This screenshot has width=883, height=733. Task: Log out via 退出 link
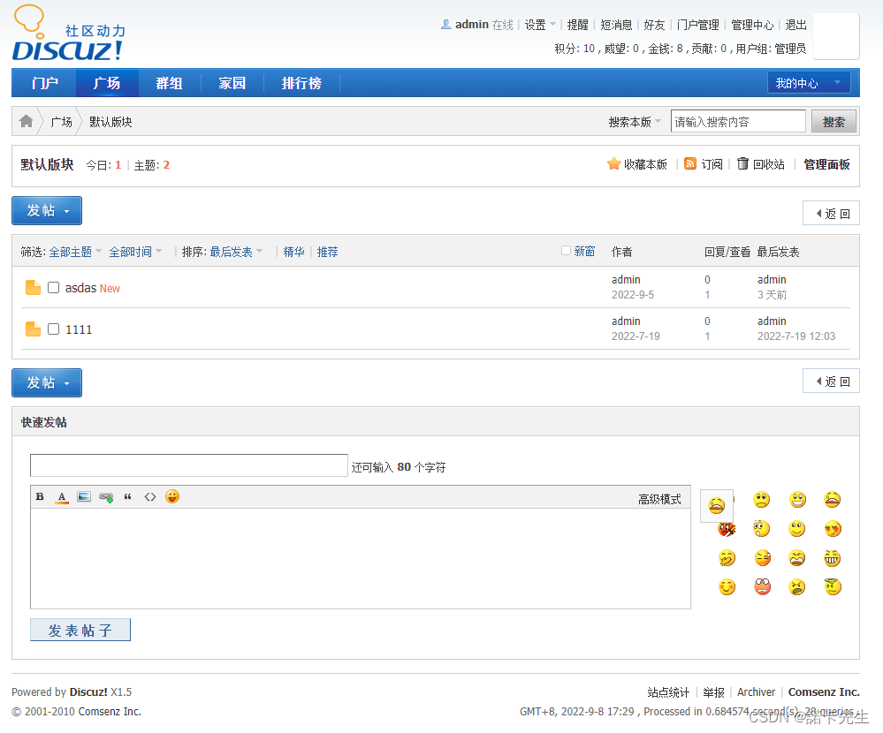pyautogui.click(x=795, y=25)
